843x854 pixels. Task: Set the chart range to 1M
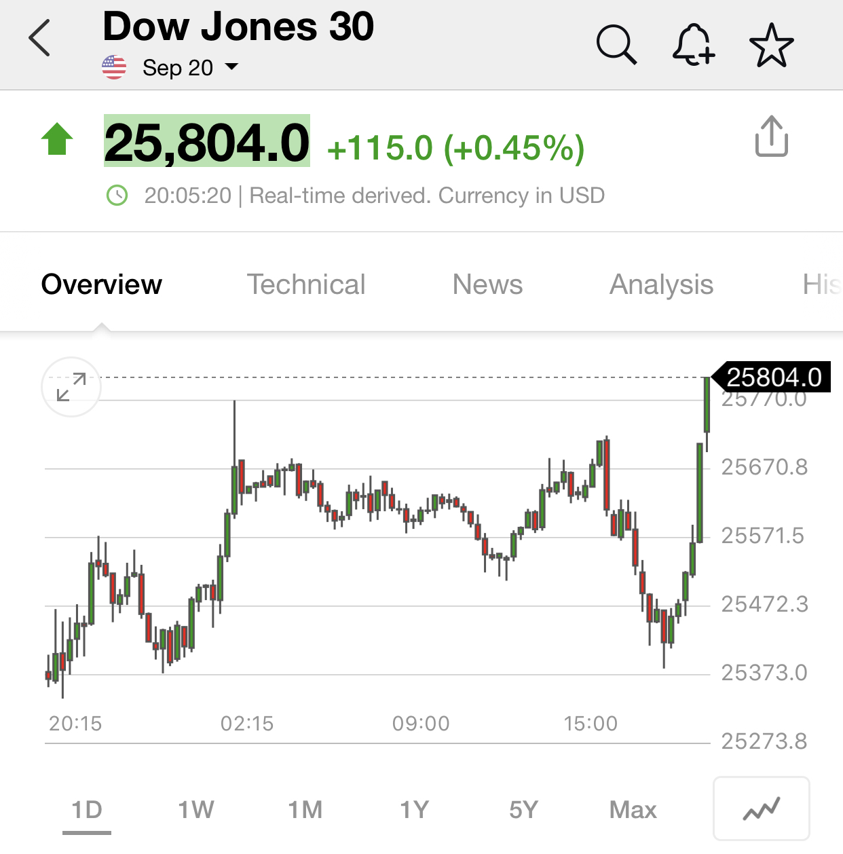pyautogui.click(x=305, y=810)
